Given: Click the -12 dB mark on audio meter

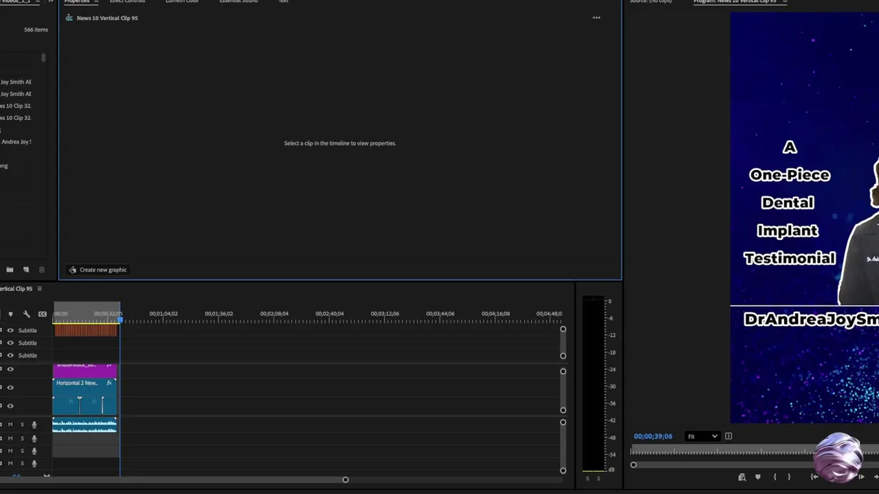Looking at the screenshot, I should tap(611, 336).
